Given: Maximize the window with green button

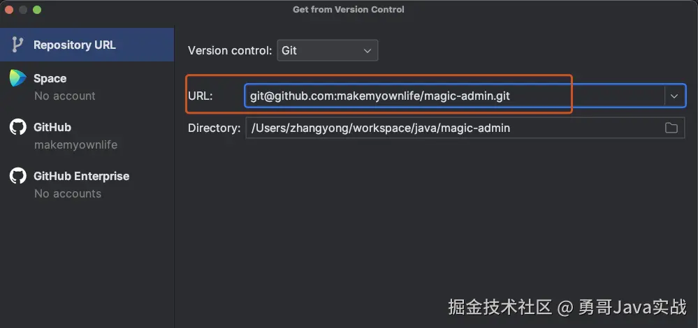Looking at the screenshot, I should tap(37, 10).
